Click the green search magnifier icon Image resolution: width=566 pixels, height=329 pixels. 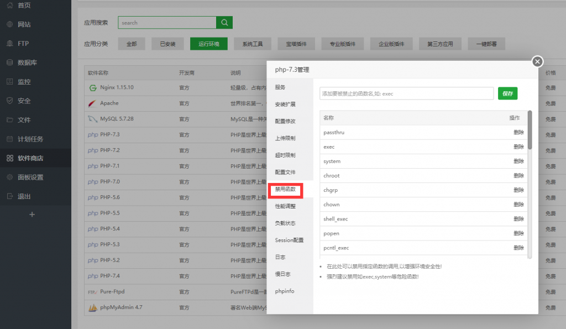(x=224, y=23)
